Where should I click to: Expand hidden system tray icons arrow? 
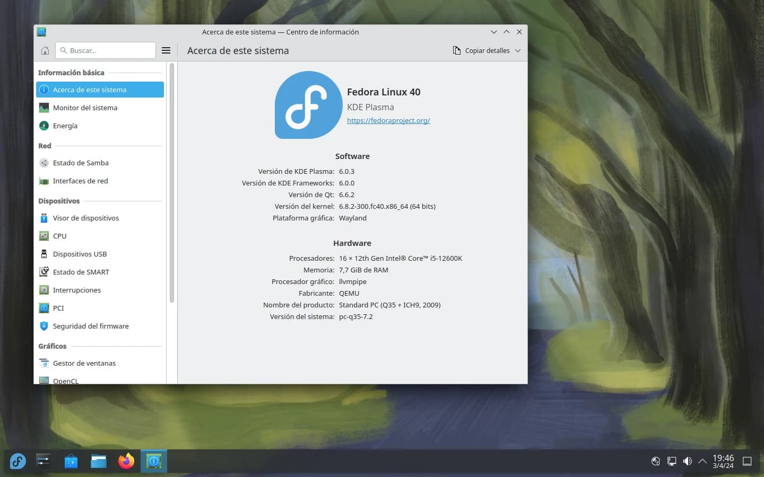tap(702, 461)
